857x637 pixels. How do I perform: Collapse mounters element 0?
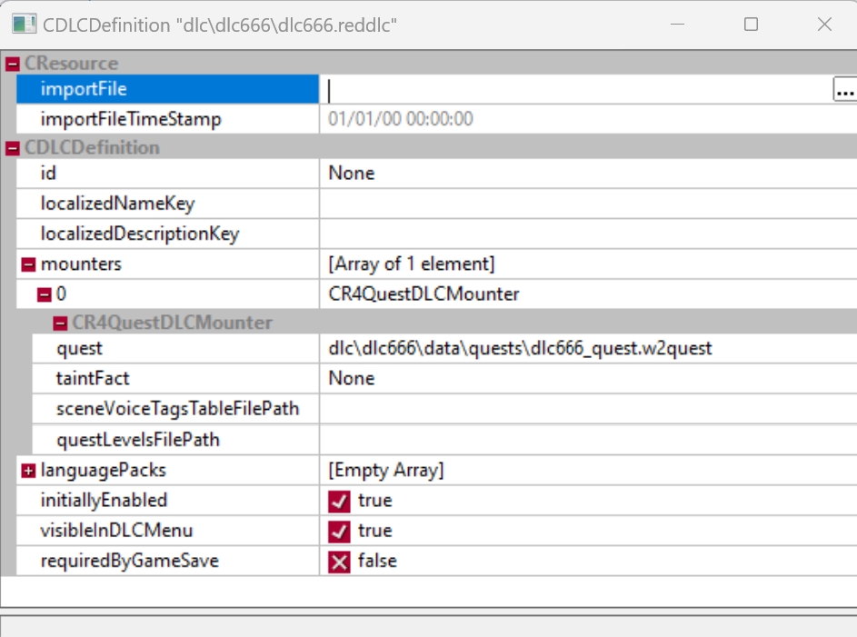44,294
